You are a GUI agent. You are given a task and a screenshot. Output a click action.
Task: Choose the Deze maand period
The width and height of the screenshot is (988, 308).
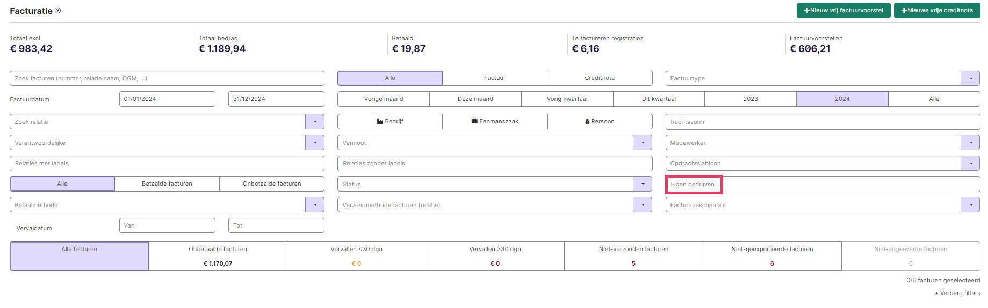475,99
